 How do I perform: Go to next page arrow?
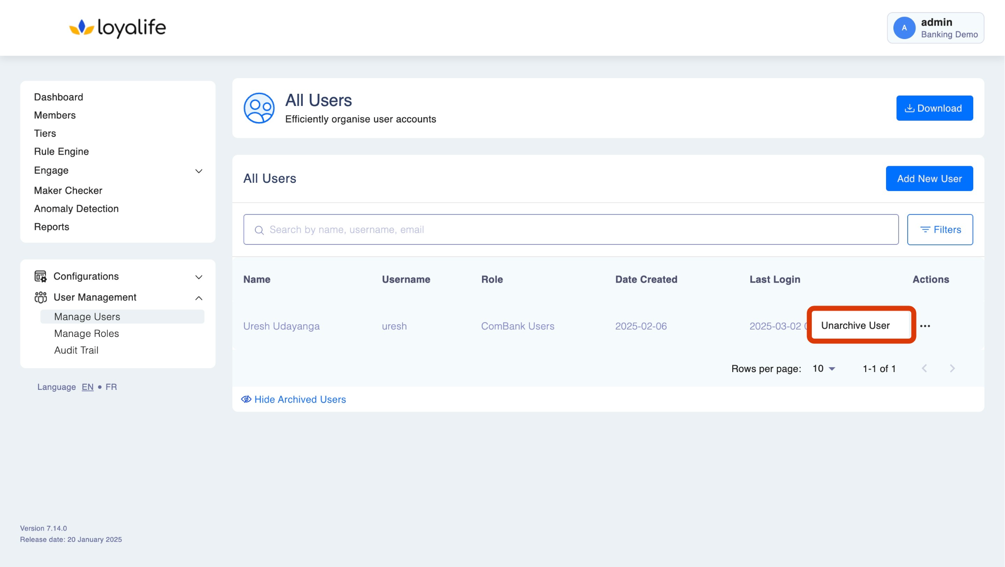952,369
